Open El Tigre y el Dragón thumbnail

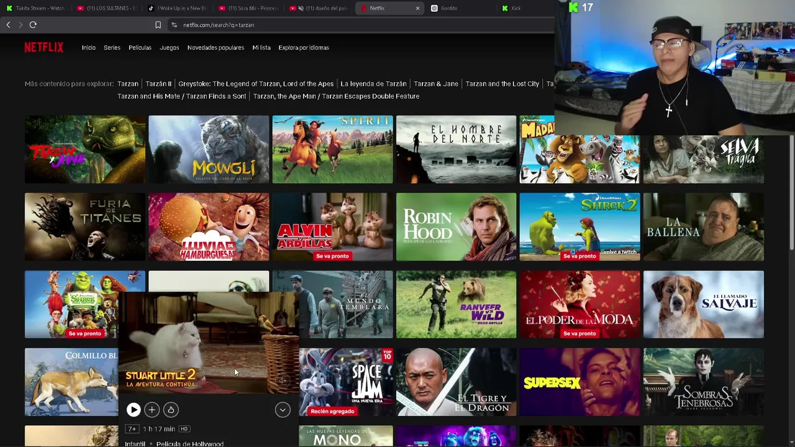[x=456, y=382]
